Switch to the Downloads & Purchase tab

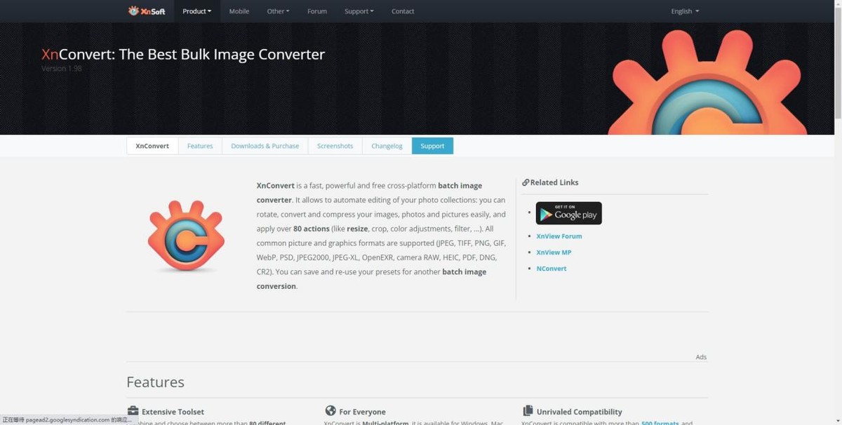click(x=265, y=146)
